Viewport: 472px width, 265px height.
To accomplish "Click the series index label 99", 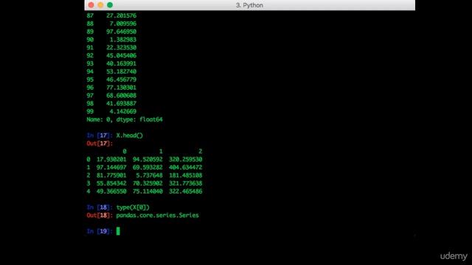I will coord(90,111).
